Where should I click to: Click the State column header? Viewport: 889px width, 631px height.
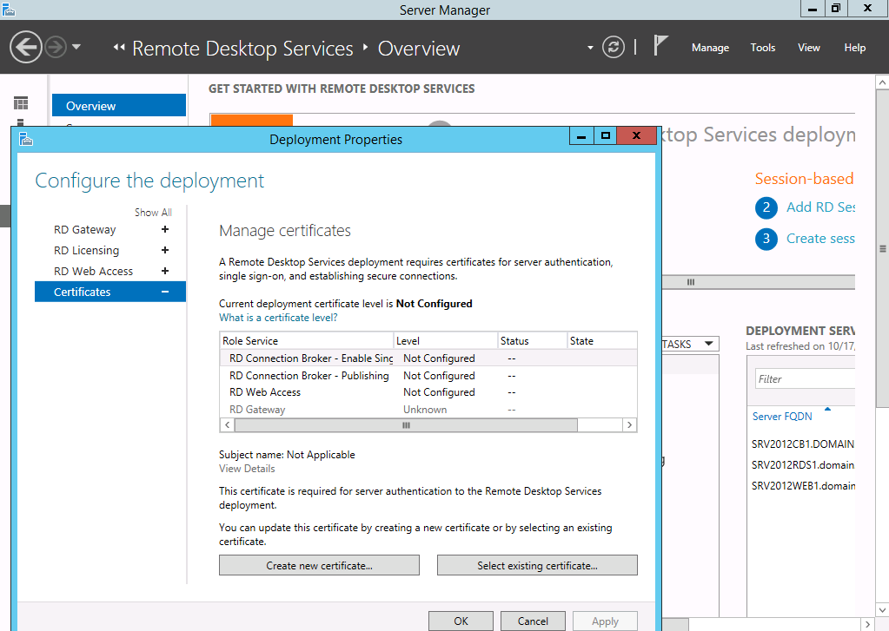[602, 340]
